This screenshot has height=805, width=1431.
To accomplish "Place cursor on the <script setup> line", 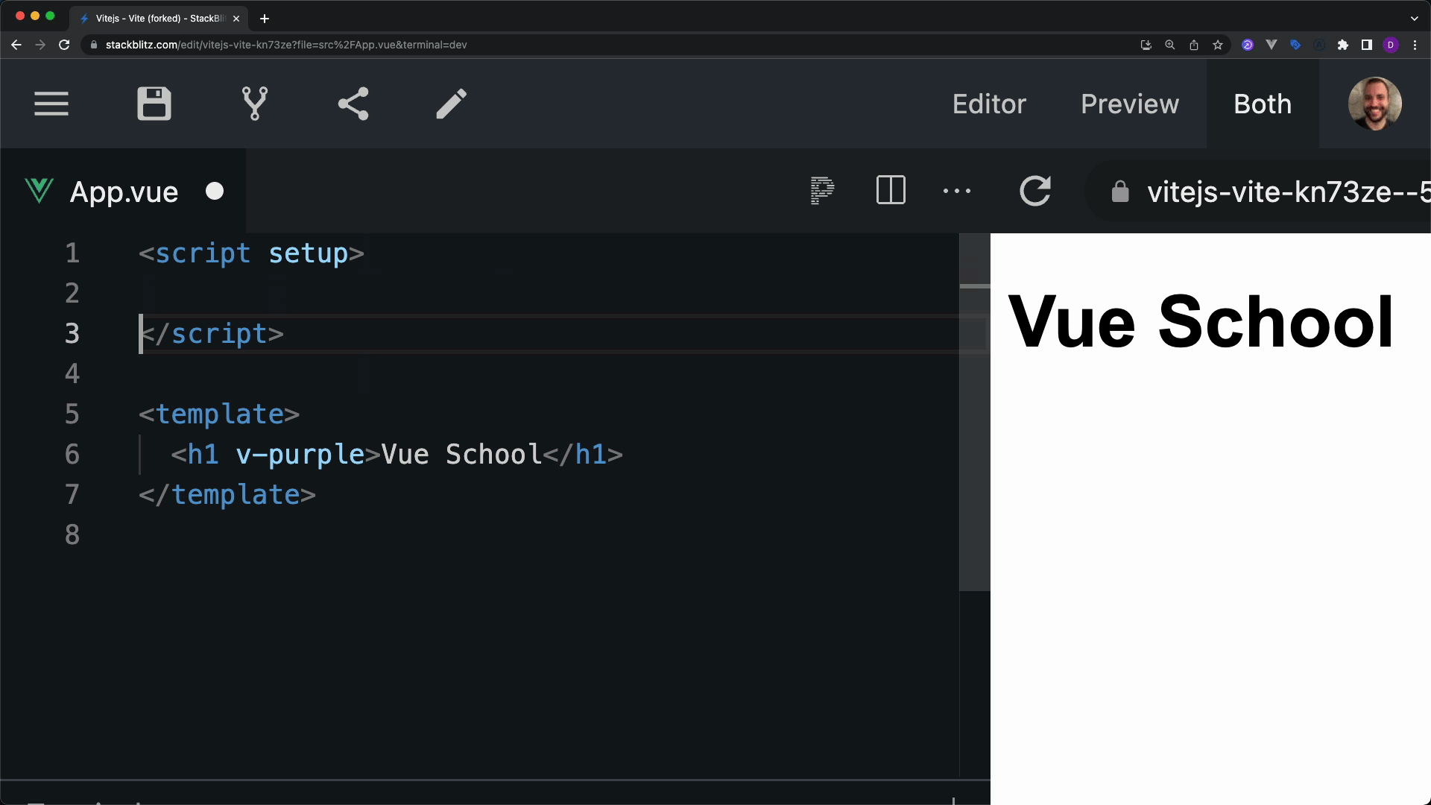I will [x=251, y=253].
